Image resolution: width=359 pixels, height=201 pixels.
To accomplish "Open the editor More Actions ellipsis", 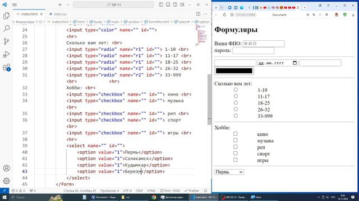I will point(205,14).
